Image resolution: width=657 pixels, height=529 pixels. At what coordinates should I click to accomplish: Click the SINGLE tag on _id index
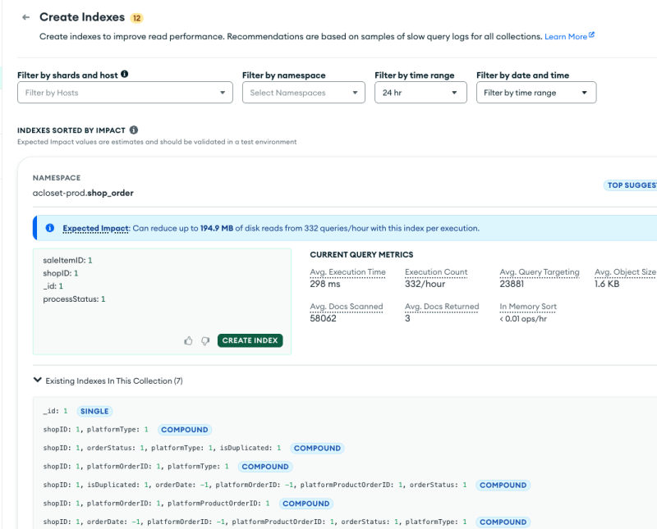point(94,411)
